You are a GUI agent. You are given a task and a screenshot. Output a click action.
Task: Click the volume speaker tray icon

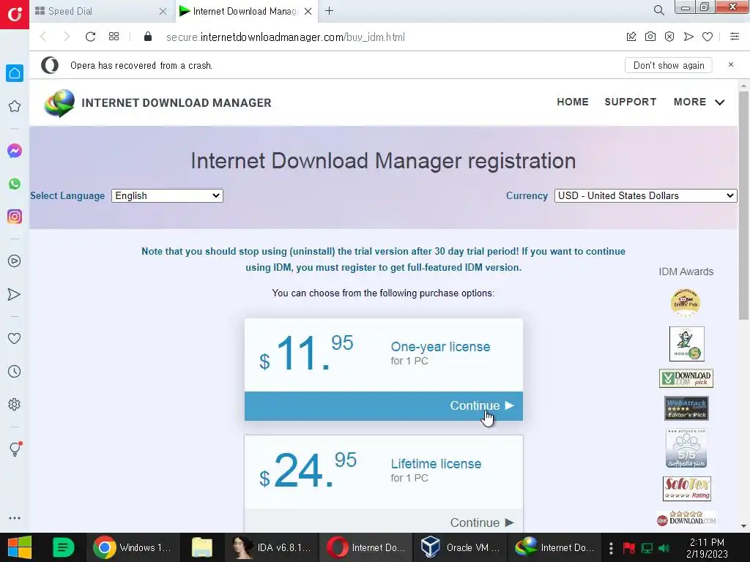tap(664, 548)
